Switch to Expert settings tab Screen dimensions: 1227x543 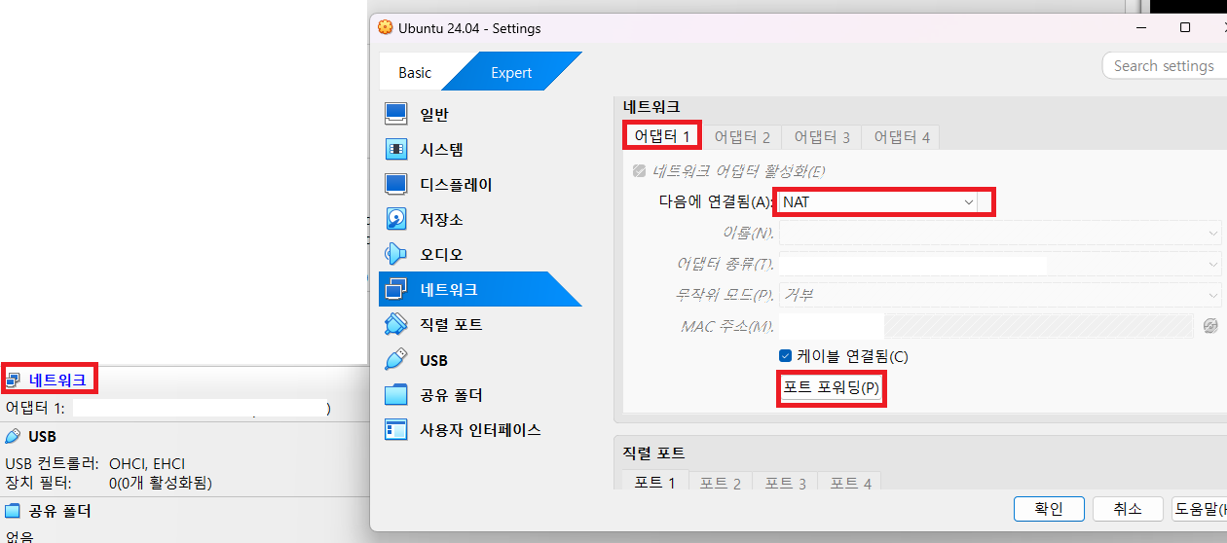click(511, 73)
